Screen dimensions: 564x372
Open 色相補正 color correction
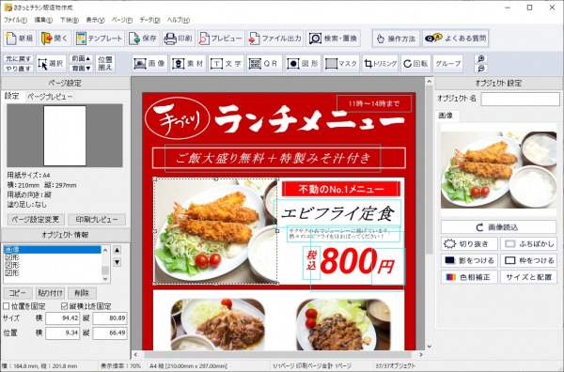(x=469, y=277)
